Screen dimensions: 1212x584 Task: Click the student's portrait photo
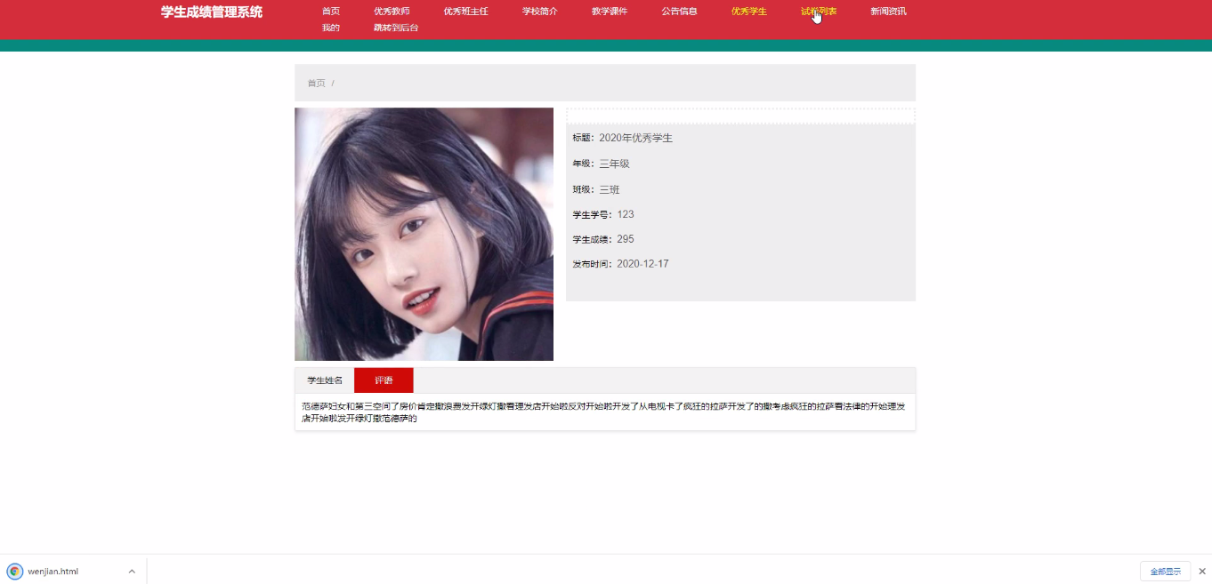[x=424, y=234]
